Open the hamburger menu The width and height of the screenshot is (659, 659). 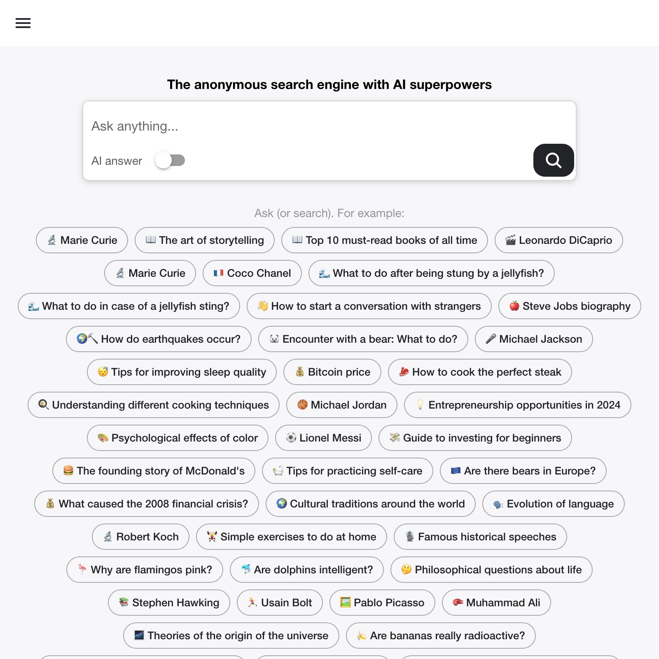(x=23, y=23)
